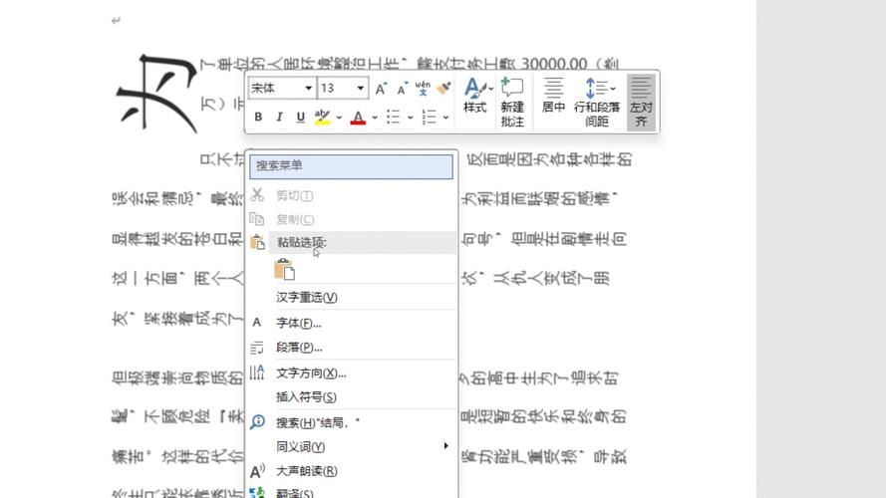Click the large drop cap character 为

pyautogui.click(x=155, y=94)
